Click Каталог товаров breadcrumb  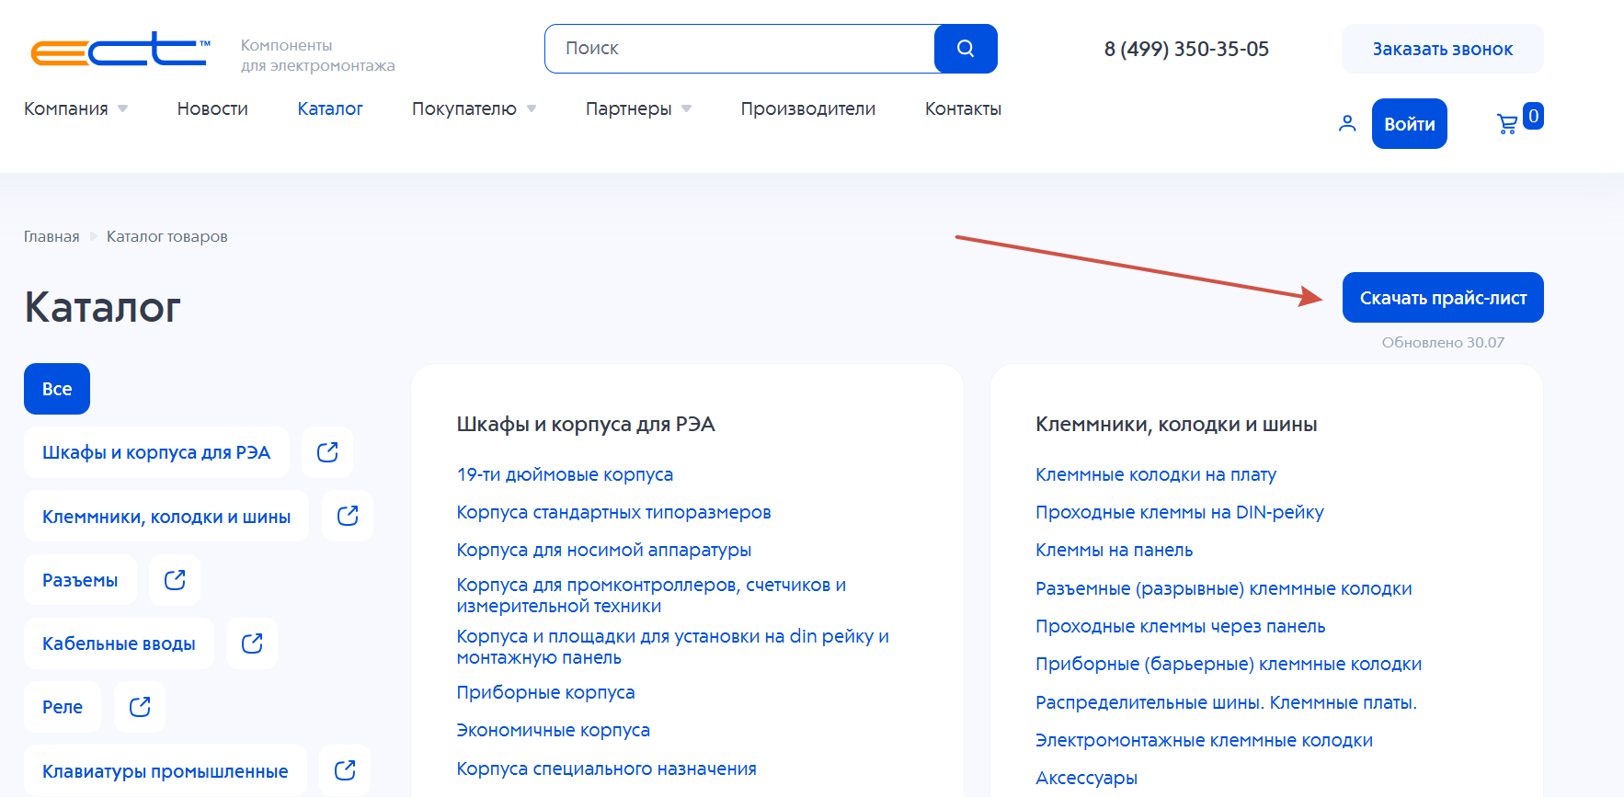click(167, 236)
